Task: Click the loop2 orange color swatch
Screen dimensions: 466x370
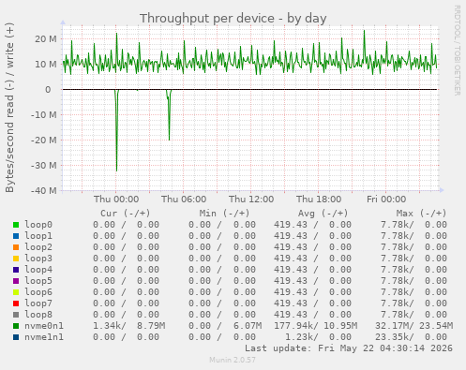Action: [x=16, y=247]
